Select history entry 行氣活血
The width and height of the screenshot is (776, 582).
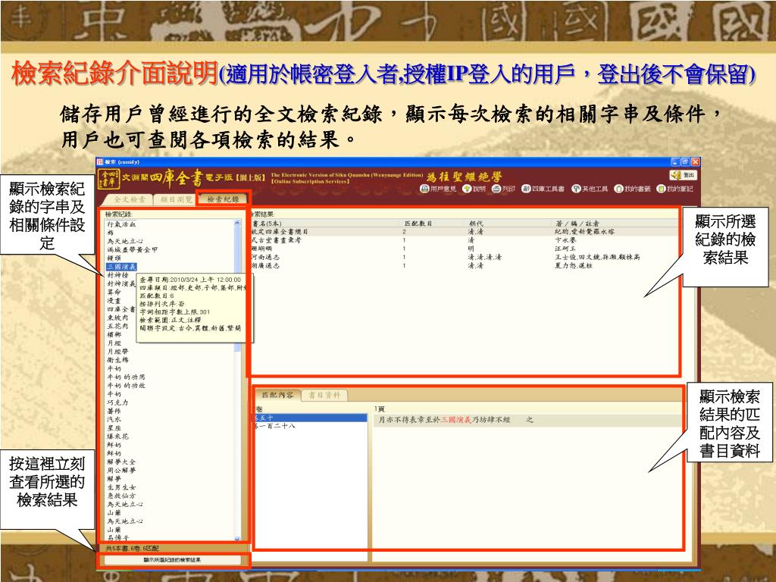point(121,224)
